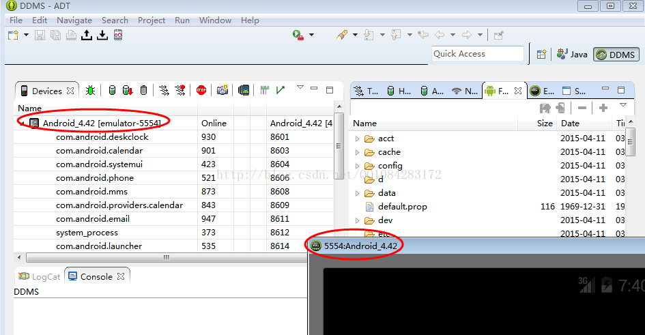Switch to the Heap tab labeled H...
Screen dimensions: 645x335
pyautogui.click(x=399, y=91)
